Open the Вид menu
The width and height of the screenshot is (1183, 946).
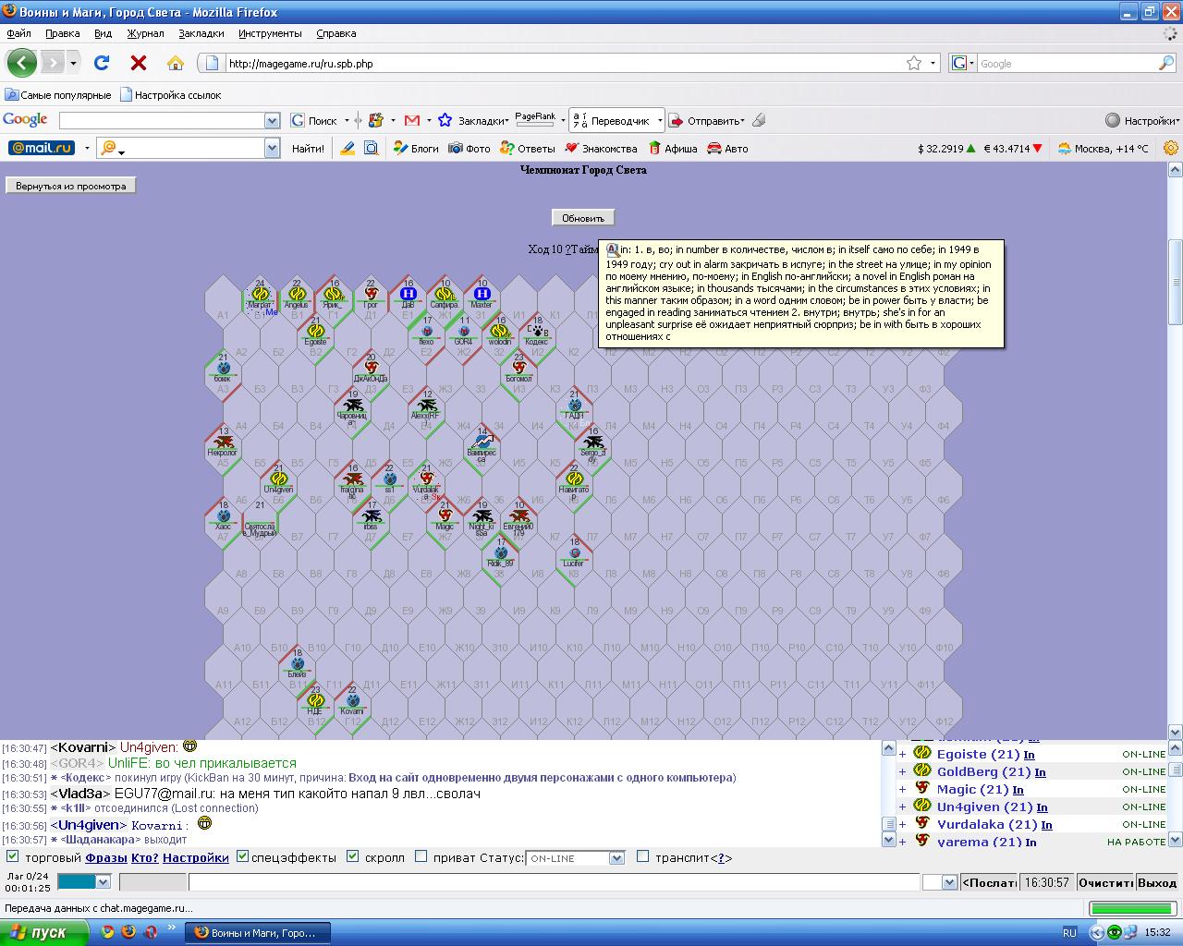pos(103,33)
